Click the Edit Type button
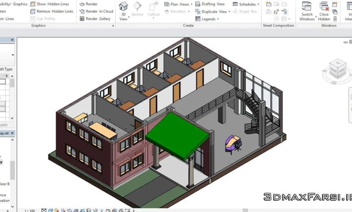This screenshot has height=212, width=352. (x=6, y=69)
